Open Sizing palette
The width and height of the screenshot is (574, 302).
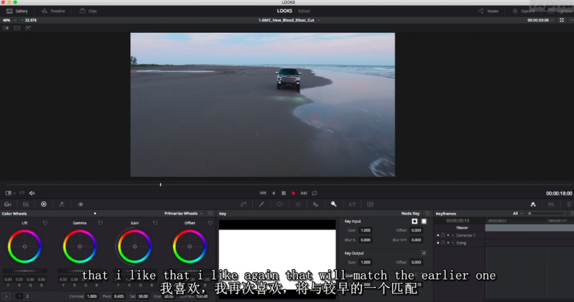[x=352, y=204]
